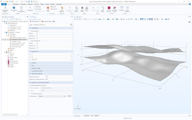This screenshot has height=120, width=192.
Task: Click the image snapshot camera icon
Action: tap(166, 19)
